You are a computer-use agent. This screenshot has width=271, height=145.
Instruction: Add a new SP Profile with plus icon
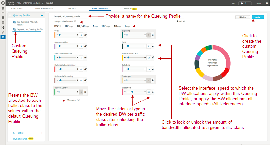pos(42,133)
